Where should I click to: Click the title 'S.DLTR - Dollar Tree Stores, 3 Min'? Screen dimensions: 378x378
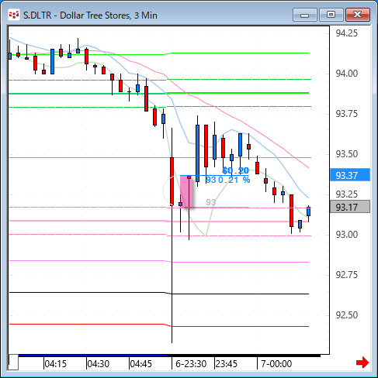tap(90, 15)
